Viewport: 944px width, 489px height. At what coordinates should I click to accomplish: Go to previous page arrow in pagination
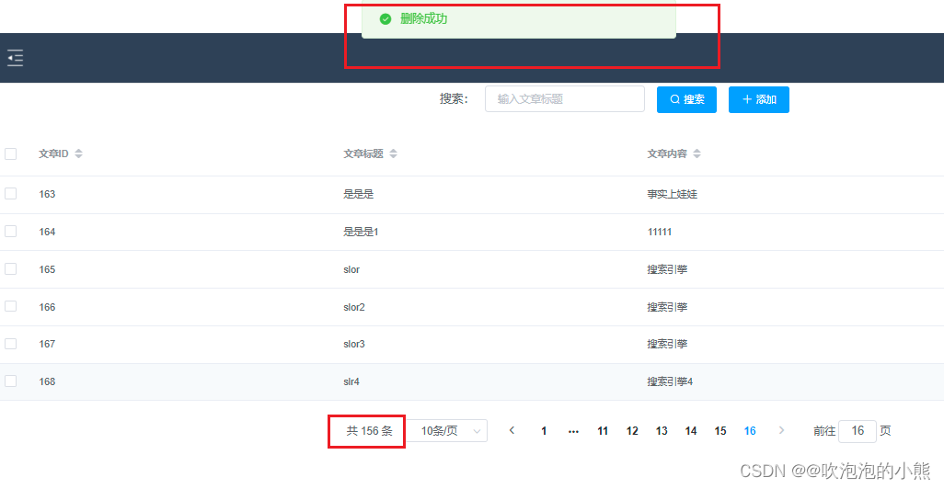click(x=512, y=431)
